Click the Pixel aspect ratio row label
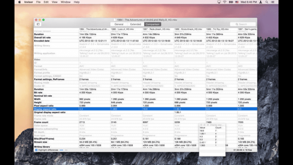293x165 pixels. [x=44, y=106]
